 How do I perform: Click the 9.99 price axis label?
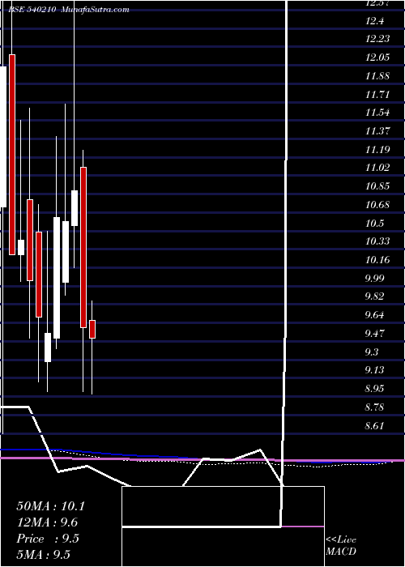tap(375, 278)
